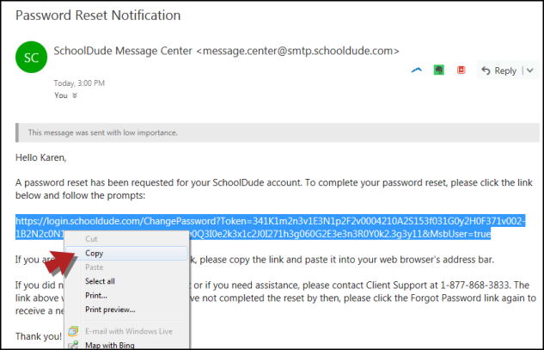Click the sender name SchoolDude Message Center
Screen dimensions: 544x350
point(123,51)
